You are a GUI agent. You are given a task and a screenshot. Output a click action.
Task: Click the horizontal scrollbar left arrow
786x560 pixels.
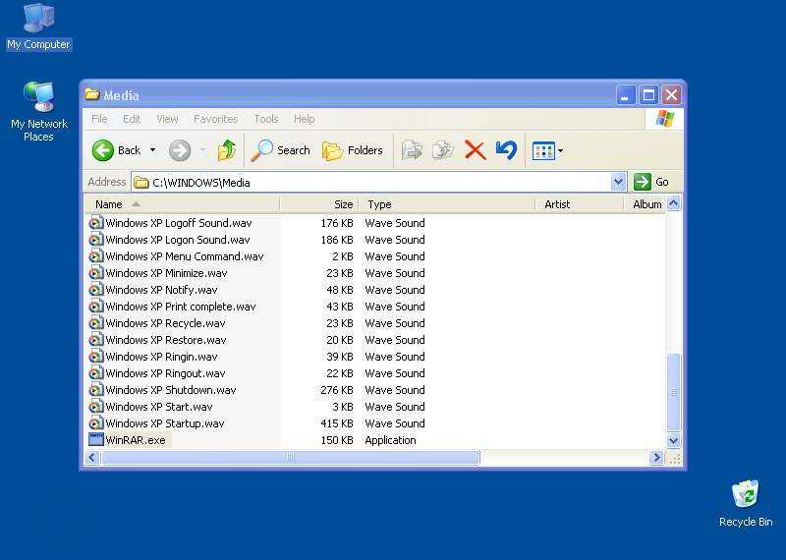[92, 457]
